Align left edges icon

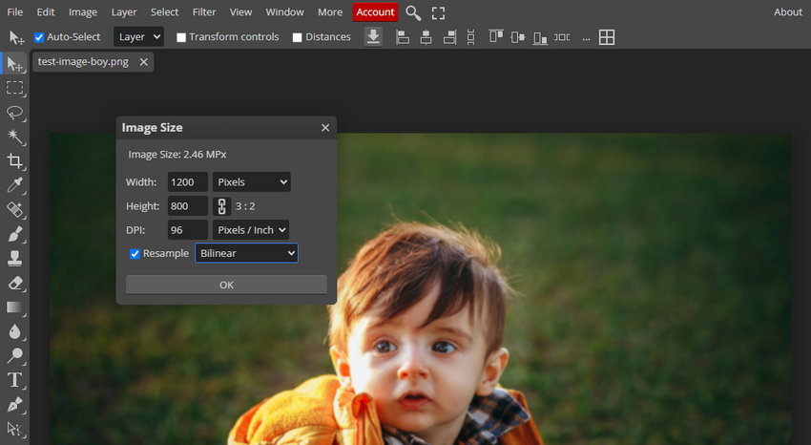pos(403,37)
